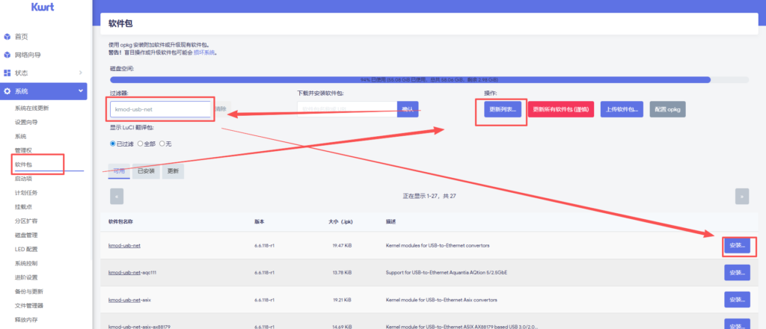Image resolution: width=766 pixels, height=329 pixels.
Task: Open 分区扩容 sidebar entry
Action: point(26,221)
